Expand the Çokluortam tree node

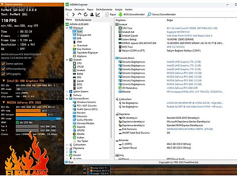[67, 145]
